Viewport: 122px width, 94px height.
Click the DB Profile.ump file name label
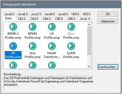(x=13, y=55)
